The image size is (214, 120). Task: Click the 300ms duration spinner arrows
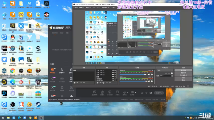point(172,76)
